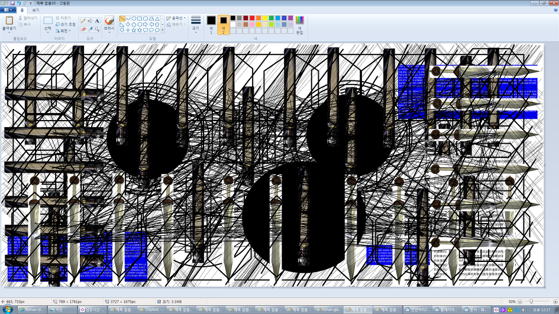Click the Resize (크기 조정) button

(65, 24)
